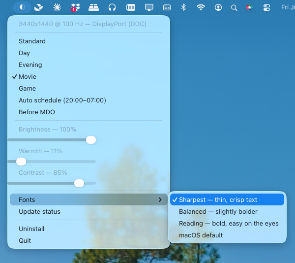The height and width of the screenshot is (263, 295).
Task: Click the memory-bars menu bar icon
Action: pyautogui.click(x=131, y=7)
